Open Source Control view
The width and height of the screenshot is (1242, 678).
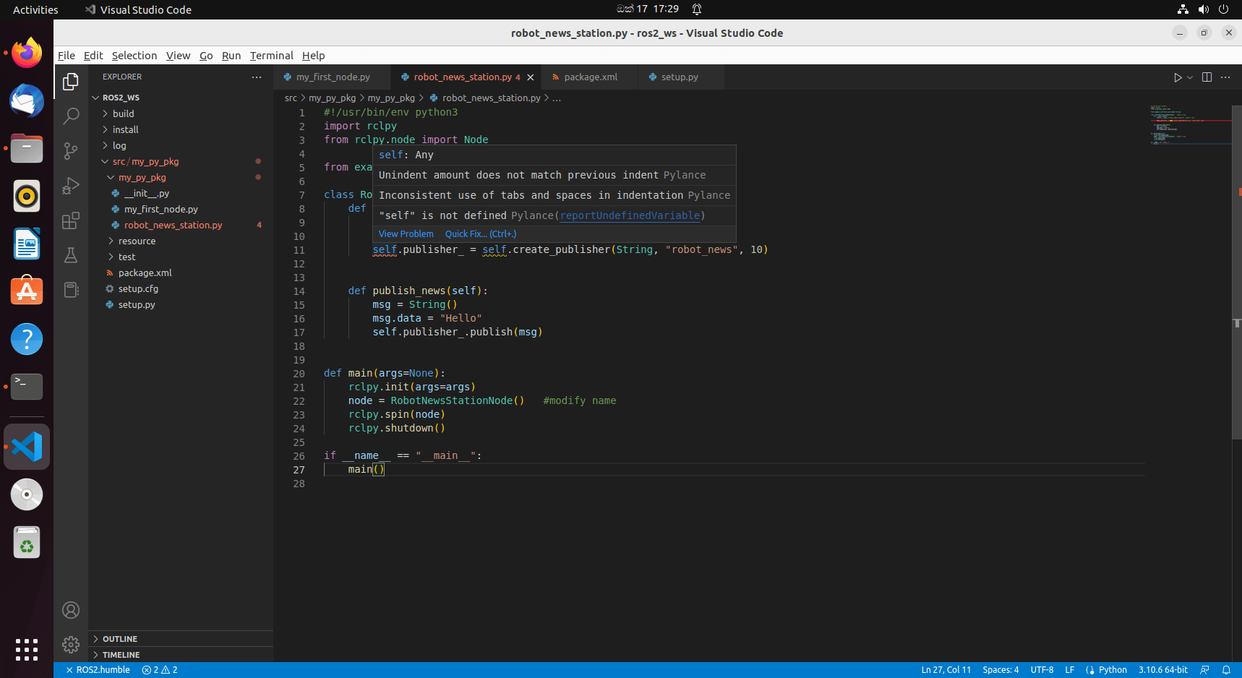point(71,150)
